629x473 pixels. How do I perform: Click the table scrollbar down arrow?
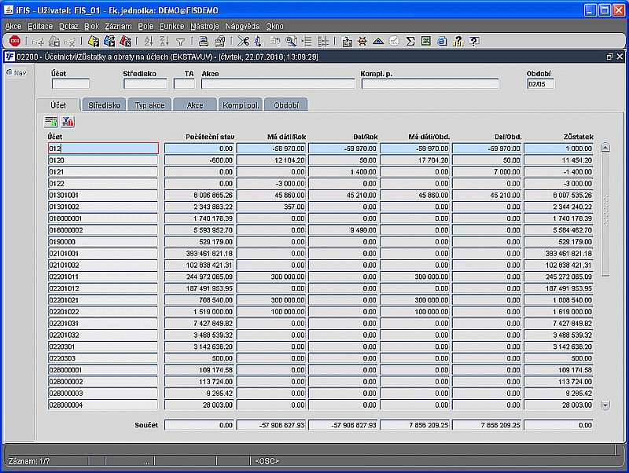605,405
